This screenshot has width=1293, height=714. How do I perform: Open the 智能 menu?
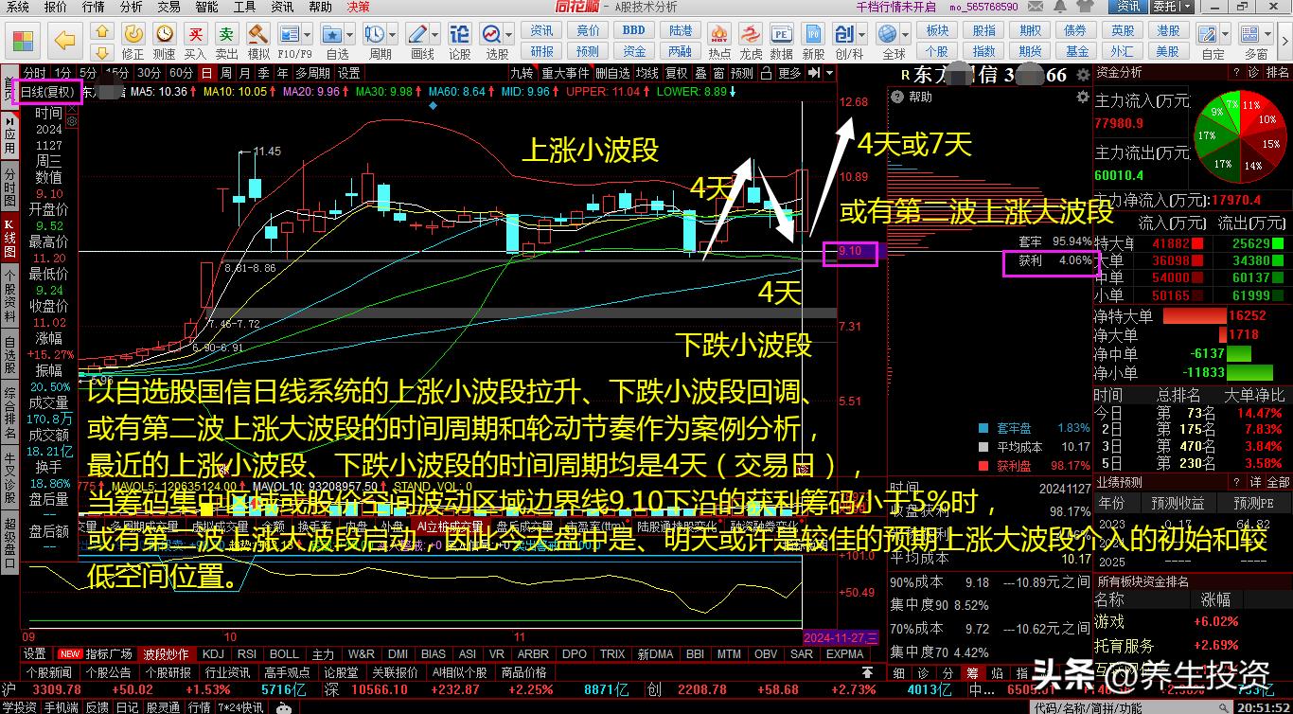click(206, 7)
